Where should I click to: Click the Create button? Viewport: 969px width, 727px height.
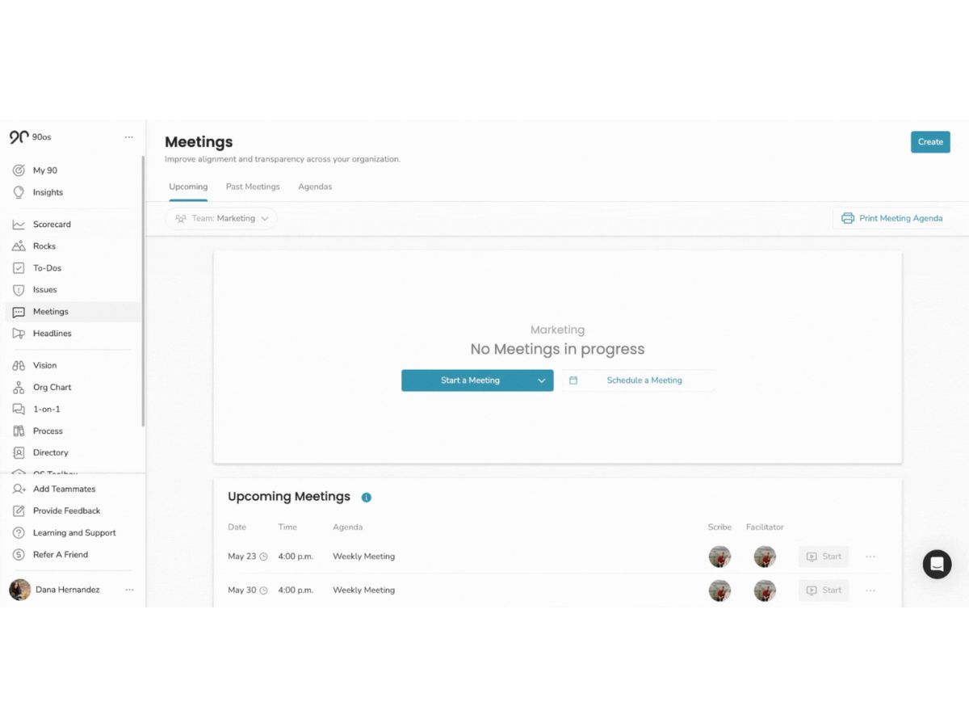(930, 142)
